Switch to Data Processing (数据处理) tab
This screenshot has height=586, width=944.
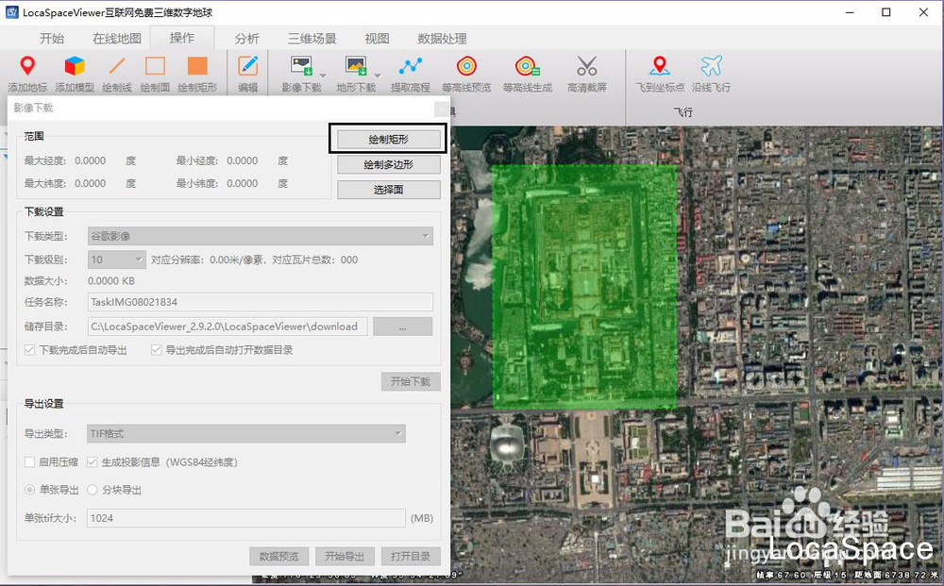pyautogui.click(x=442, y=39)
